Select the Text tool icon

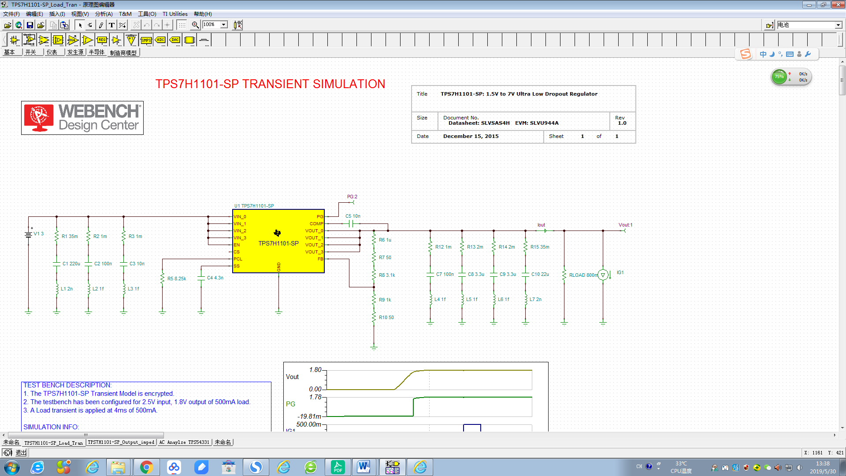[111, 25]
